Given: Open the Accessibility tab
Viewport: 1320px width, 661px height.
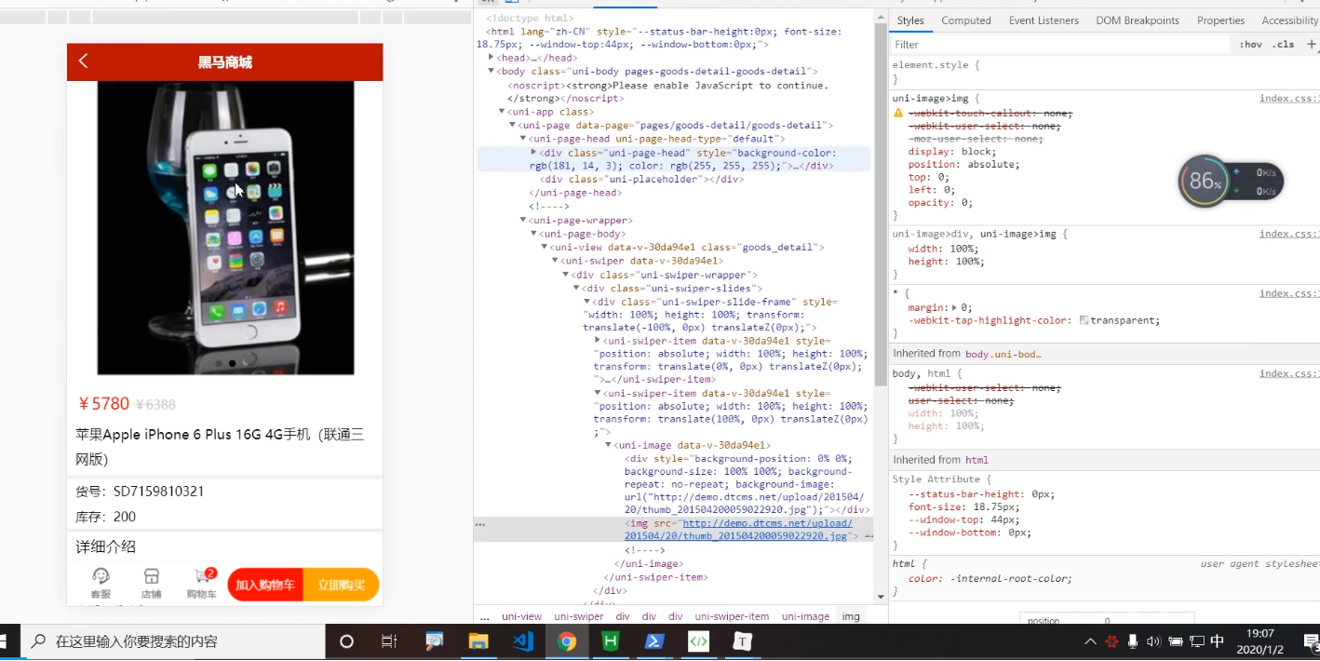Looking at the screenshot, I should pyautogui.click(x=1290, y=20).
